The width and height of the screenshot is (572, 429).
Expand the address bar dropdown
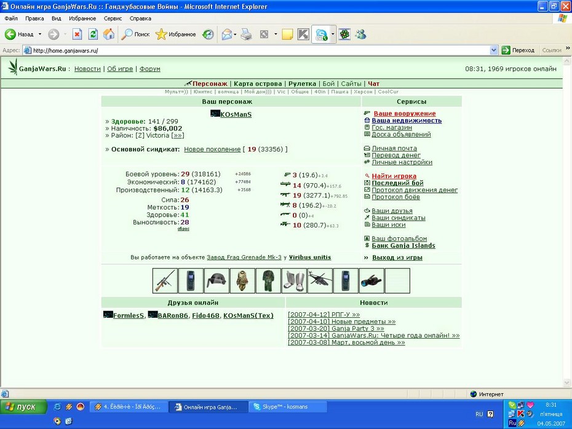493,50
